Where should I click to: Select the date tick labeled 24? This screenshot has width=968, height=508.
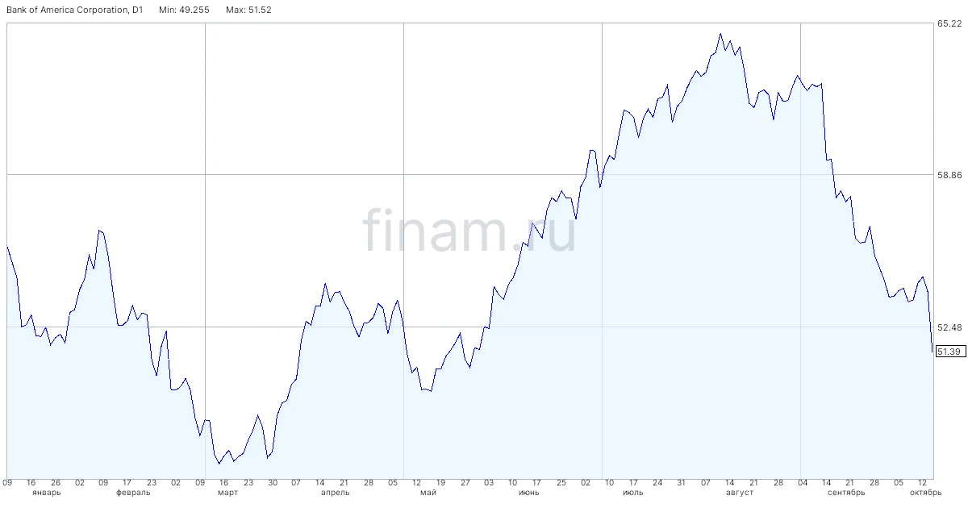click(x=657, y=482)
